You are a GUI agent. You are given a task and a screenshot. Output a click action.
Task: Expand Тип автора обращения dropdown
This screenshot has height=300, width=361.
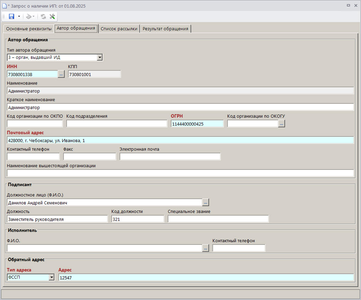100,57
